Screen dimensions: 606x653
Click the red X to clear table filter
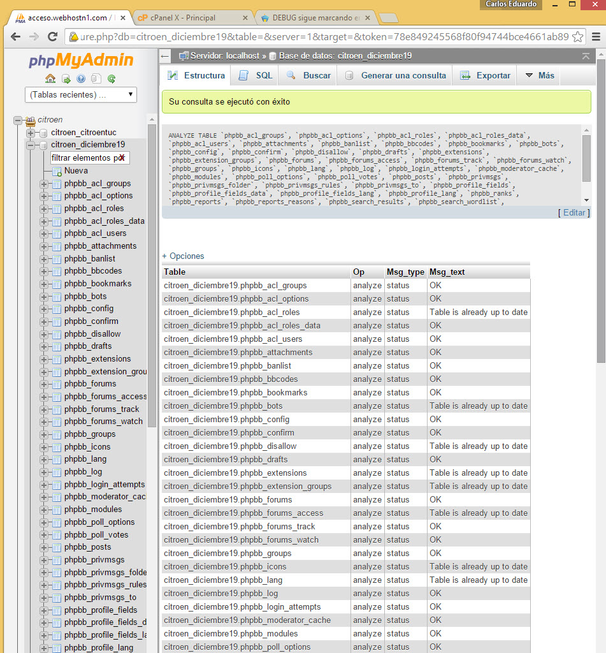120,158
